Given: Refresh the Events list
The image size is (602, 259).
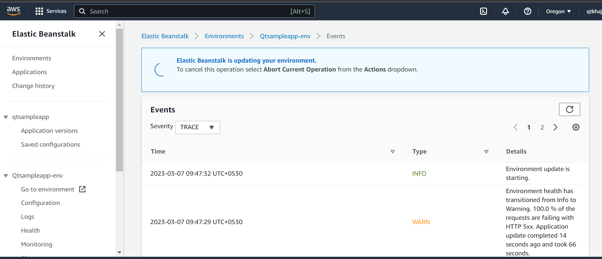Looking at the screenshot, I should pyautogui.click(x=569, y=109).
